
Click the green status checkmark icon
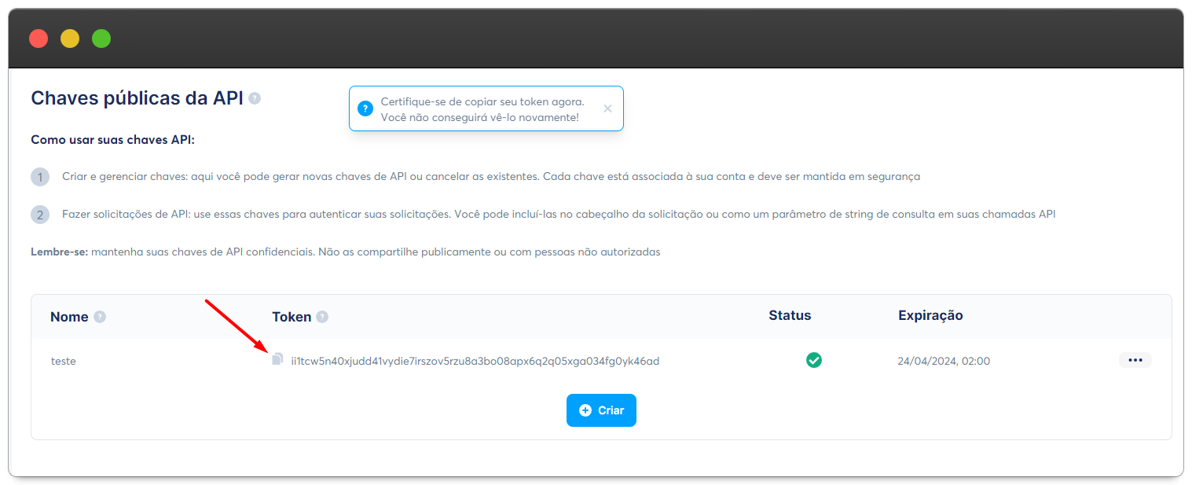tap(814, 360)
